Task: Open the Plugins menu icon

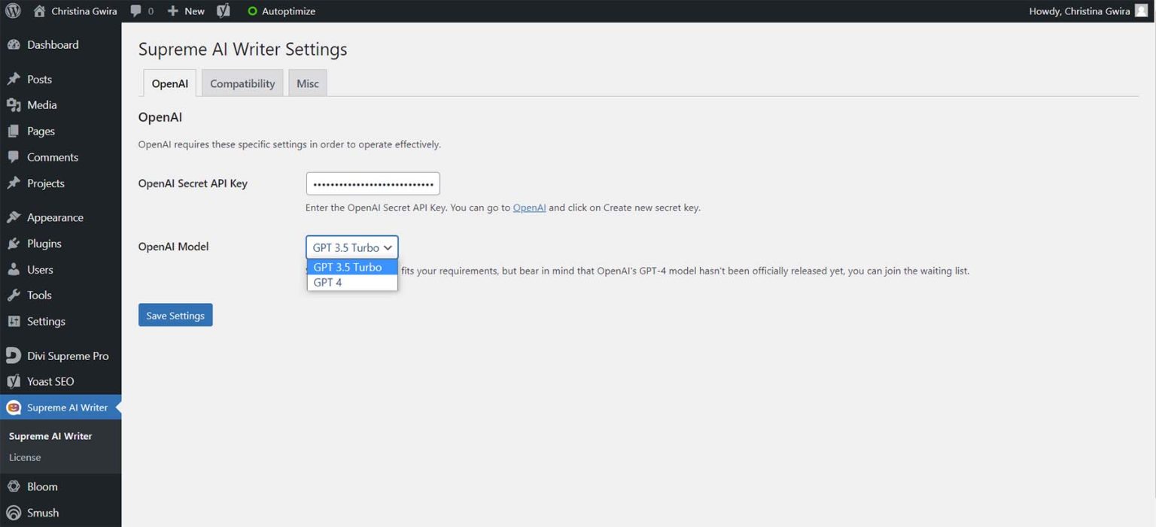Action: (x=14, y=244)
